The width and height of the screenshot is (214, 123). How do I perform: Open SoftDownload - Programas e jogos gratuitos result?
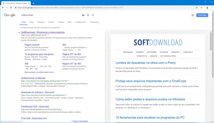43,32
